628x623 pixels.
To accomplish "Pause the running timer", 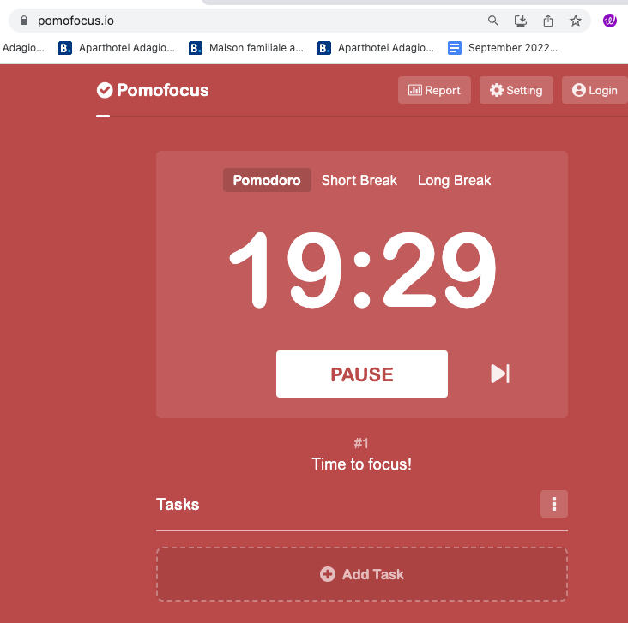I will click(x=362, y=374).
